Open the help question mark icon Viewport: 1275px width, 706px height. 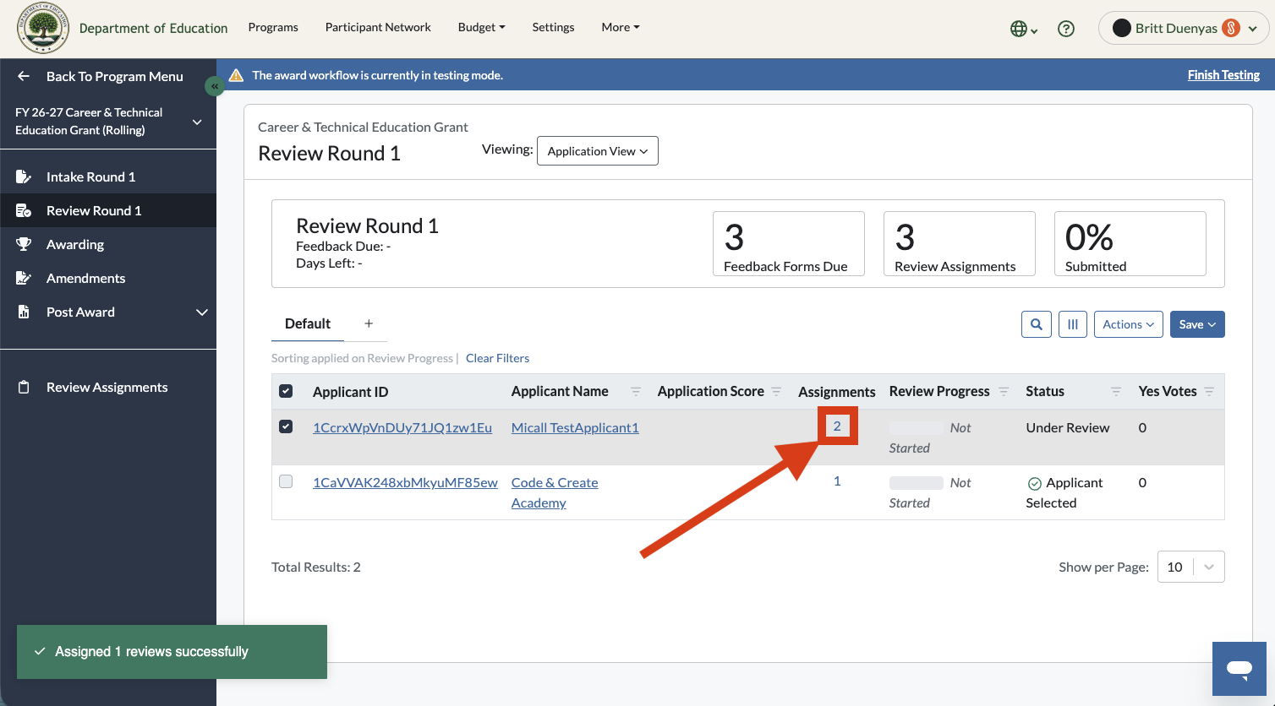coord(1066,29)
